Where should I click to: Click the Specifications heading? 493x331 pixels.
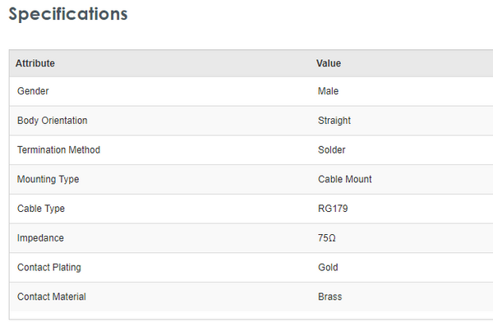click(x=67, y=14)
